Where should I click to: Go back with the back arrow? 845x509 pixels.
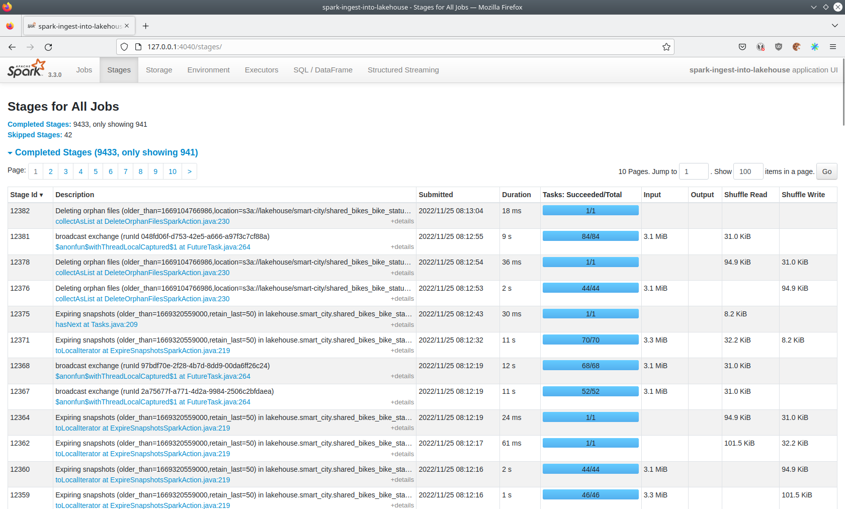pos(12,47)
